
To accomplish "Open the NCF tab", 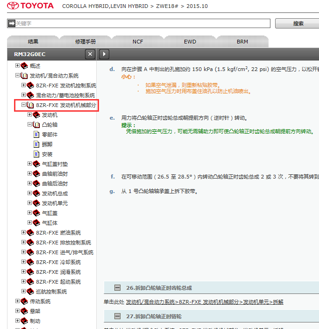I will pos(138,42).
